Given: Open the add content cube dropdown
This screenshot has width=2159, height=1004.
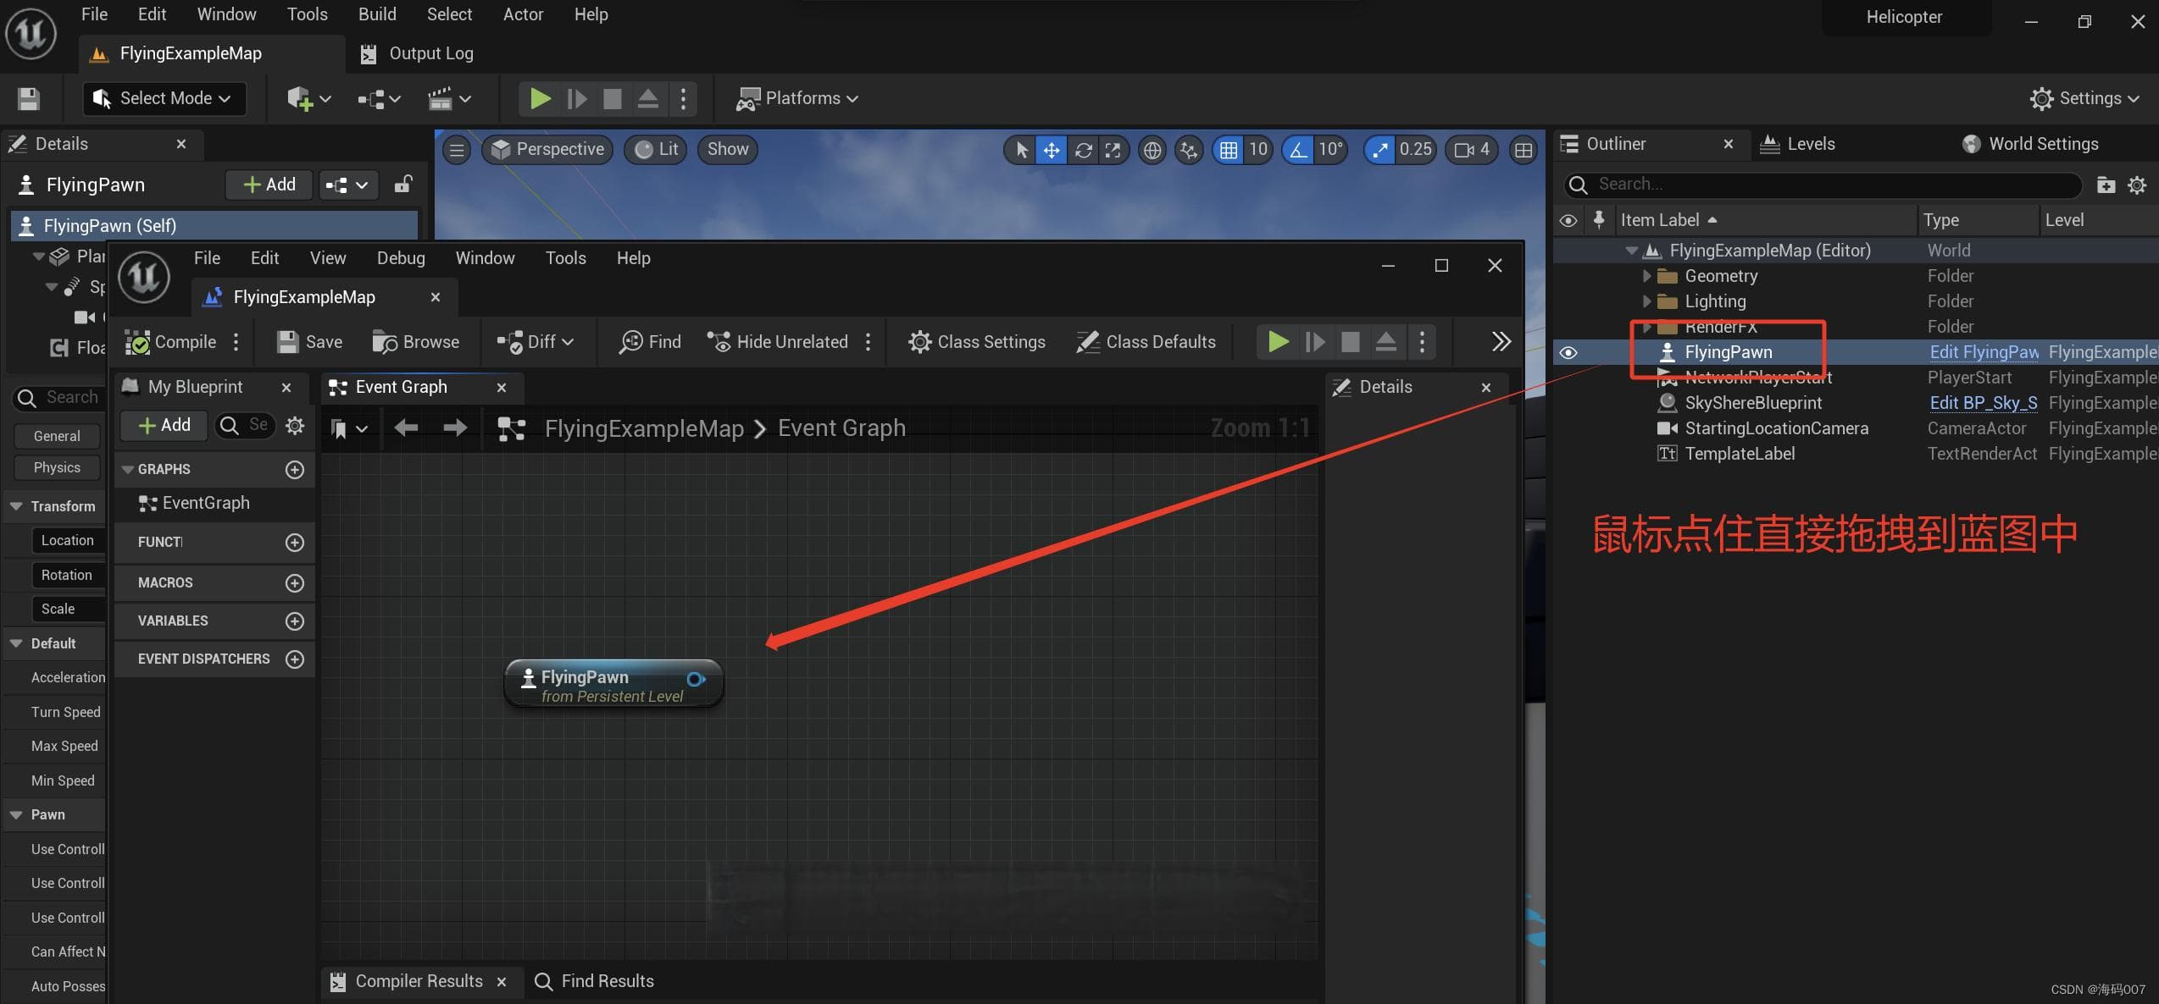Looking at the screenshot, I should coord(308,98).
